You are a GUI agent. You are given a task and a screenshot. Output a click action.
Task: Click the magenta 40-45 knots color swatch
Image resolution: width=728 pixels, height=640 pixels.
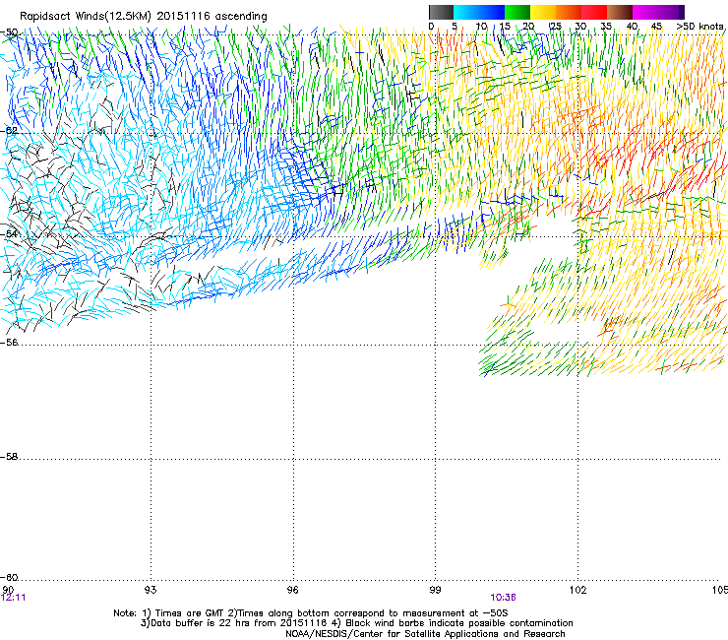click(645, 12)
